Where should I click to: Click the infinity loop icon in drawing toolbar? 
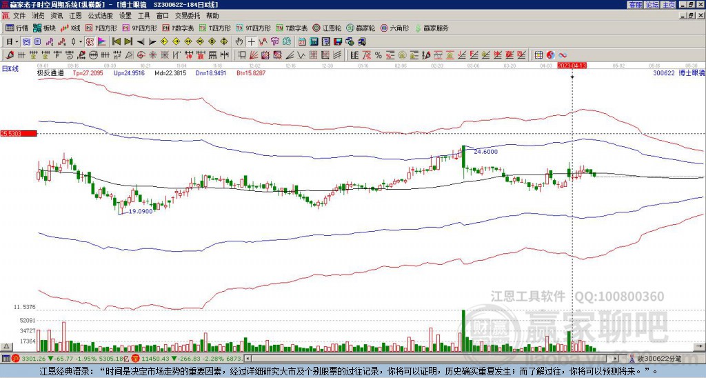click(563, 55)
